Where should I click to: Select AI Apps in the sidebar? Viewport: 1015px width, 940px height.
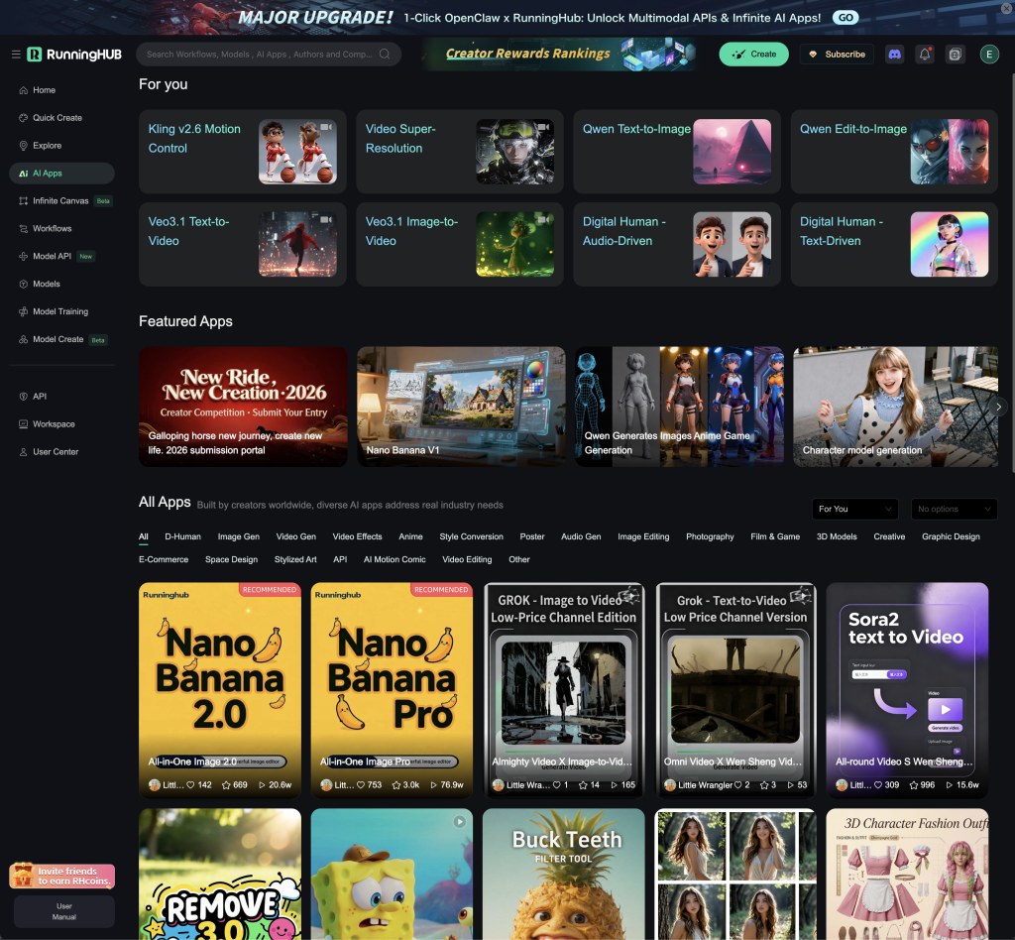(61, 174)
